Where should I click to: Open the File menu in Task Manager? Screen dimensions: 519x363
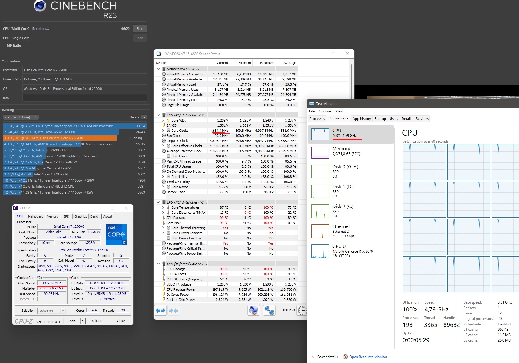pyautogui.click(x=312, y=111)
